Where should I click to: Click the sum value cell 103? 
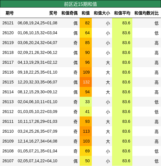[x=86, y=141]
